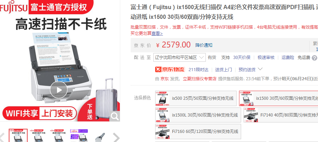Click the 京东物流 logistics badge
This screenshot has height=142, width=318.
click(170, 69)
